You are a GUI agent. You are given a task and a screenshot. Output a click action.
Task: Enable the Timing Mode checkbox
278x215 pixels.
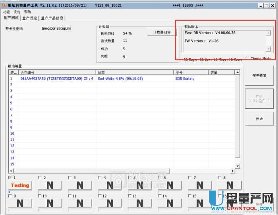248,58
